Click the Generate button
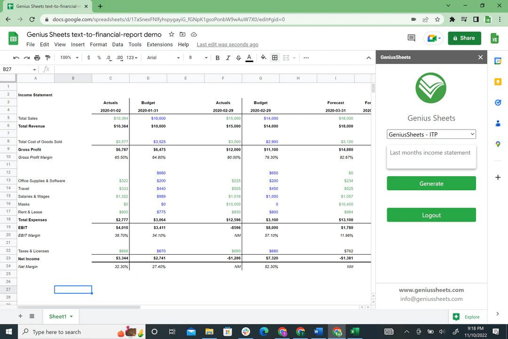The image size is (508, 339). click(x=431, y=183)
